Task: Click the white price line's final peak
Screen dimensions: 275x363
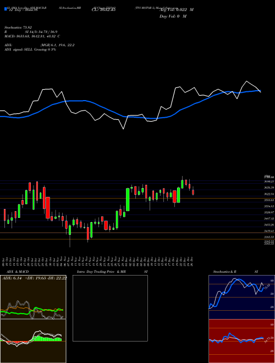Action: click(246, 81)
